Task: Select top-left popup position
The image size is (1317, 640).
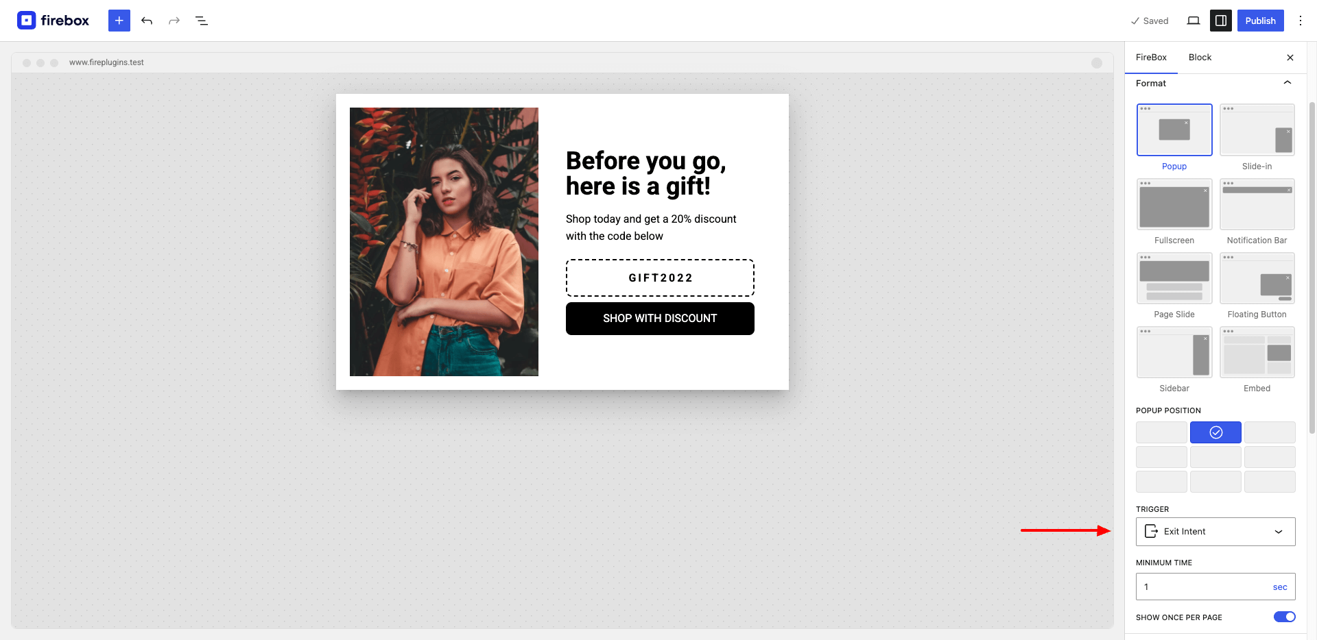Action: 1161,432
